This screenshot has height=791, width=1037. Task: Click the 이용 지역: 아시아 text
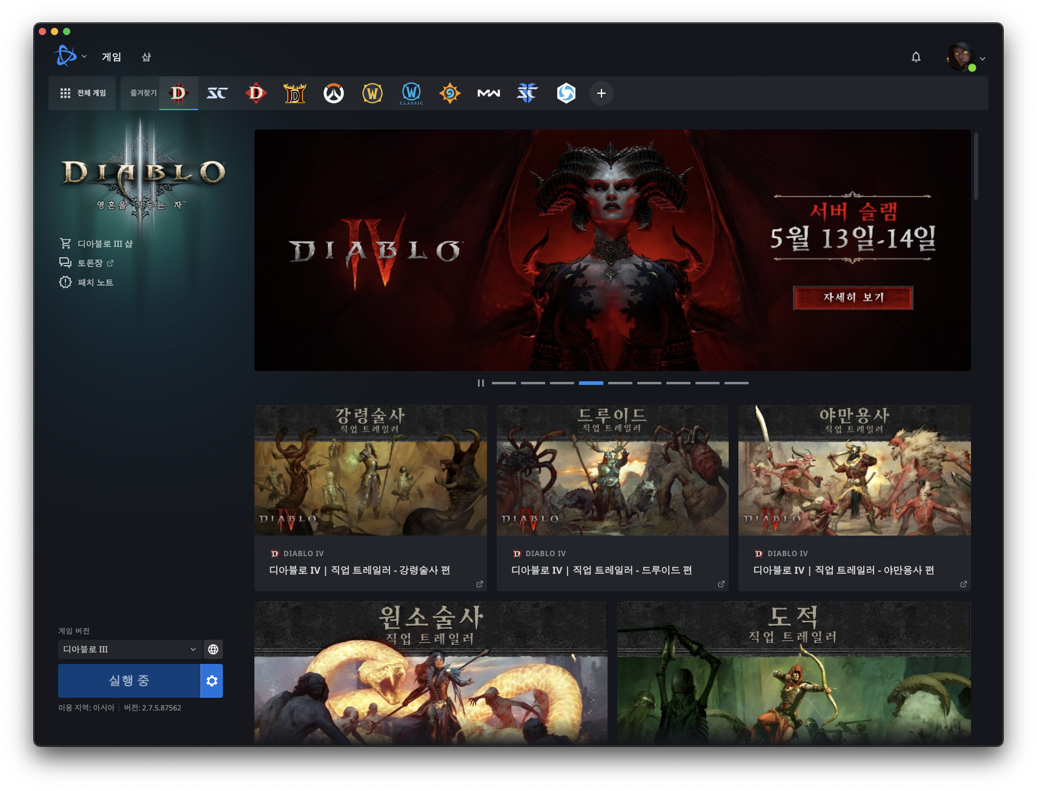(86, 707)
